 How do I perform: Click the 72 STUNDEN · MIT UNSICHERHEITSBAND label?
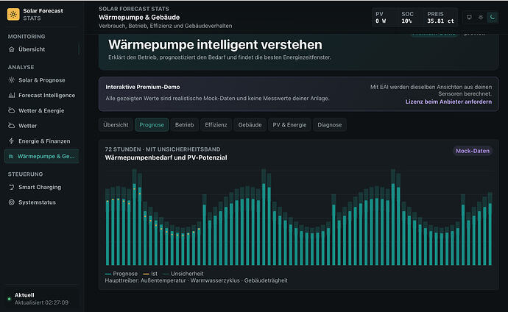tap(163, 149)
